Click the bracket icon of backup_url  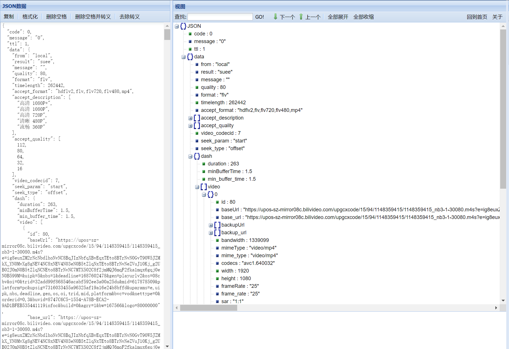[217, 233]
